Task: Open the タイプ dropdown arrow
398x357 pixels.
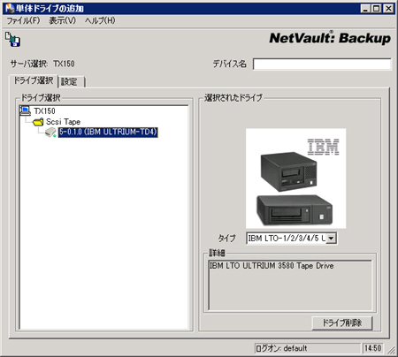Action: pos(332,238)
